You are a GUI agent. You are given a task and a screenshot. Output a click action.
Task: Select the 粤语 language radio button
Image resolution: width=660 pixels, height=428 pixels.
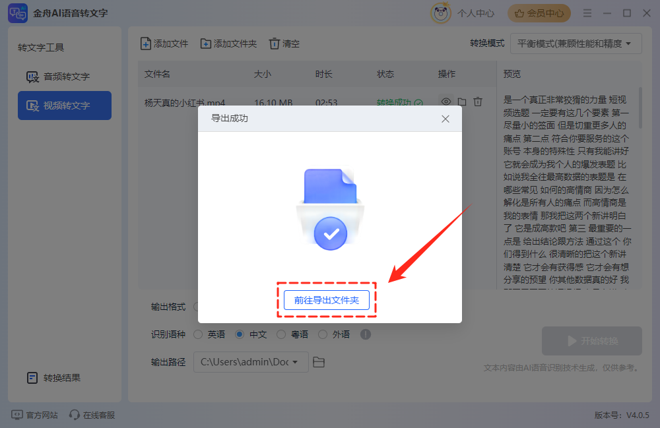(x=281, y=334)
